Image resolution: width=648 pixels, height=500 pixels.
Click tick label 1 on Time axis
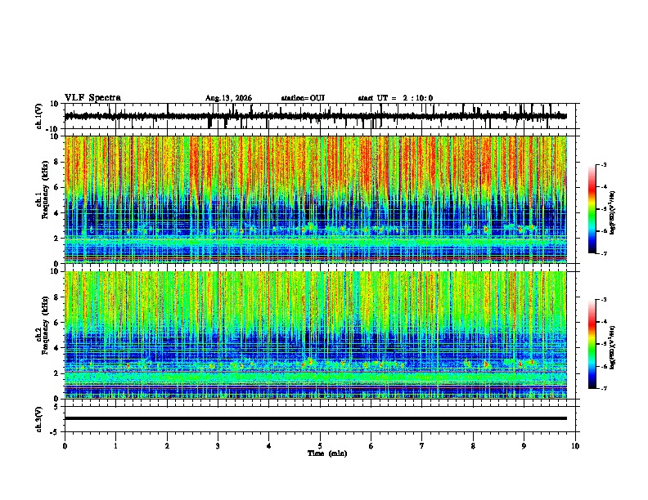point(115,446)
